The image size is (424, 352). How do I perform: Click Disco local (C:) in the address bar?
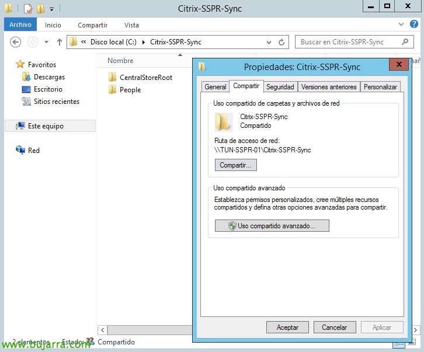pyautogui.click(x=113, y=42)
